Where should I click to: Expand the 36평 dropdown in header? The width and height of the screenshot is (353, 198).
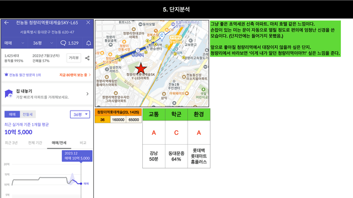click(x=43, y=43)
